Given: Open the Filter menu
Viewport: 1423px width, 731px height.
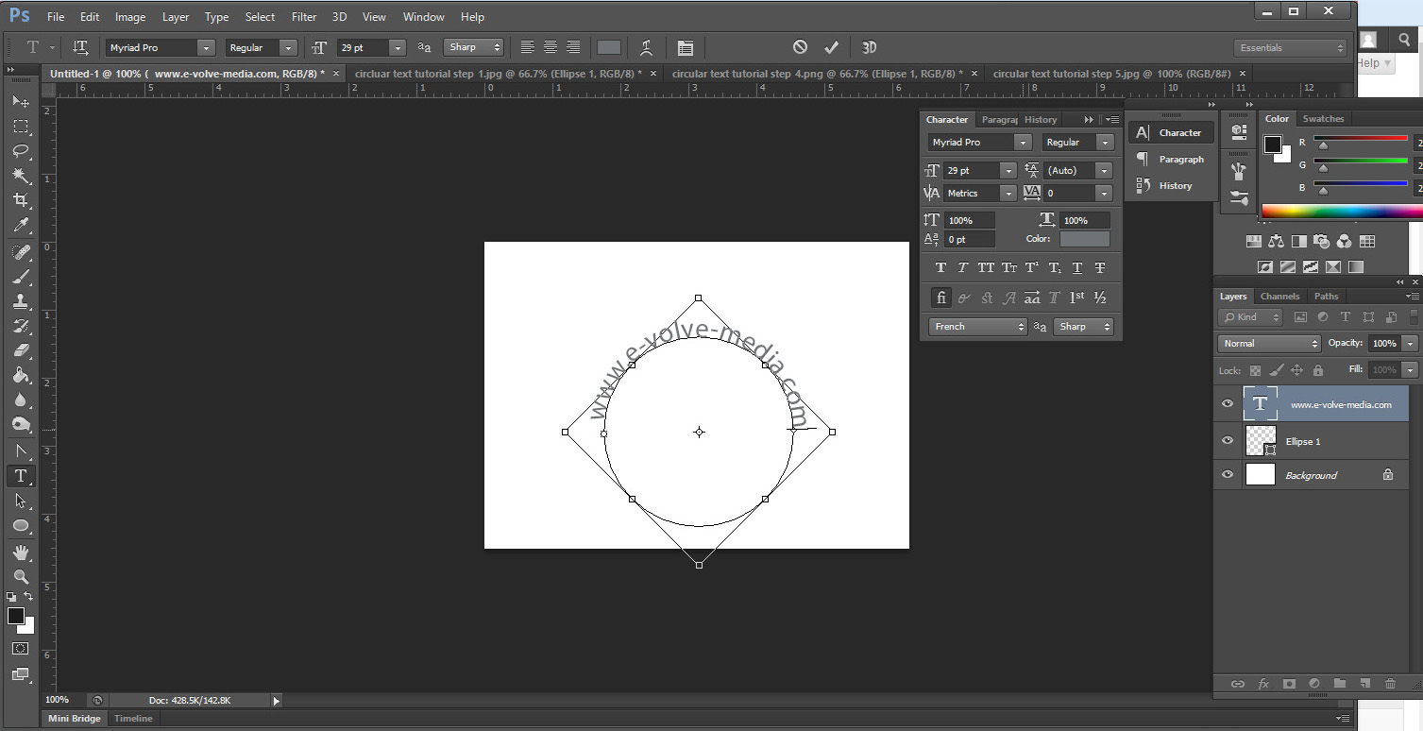Looking at the screenshot, I should click(304, 17).
